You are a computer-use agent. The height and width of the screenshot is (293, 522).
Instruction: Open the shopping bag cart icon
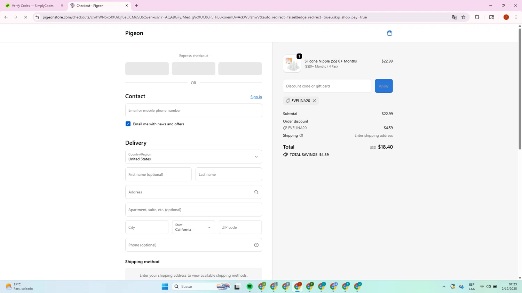point(389,33)
